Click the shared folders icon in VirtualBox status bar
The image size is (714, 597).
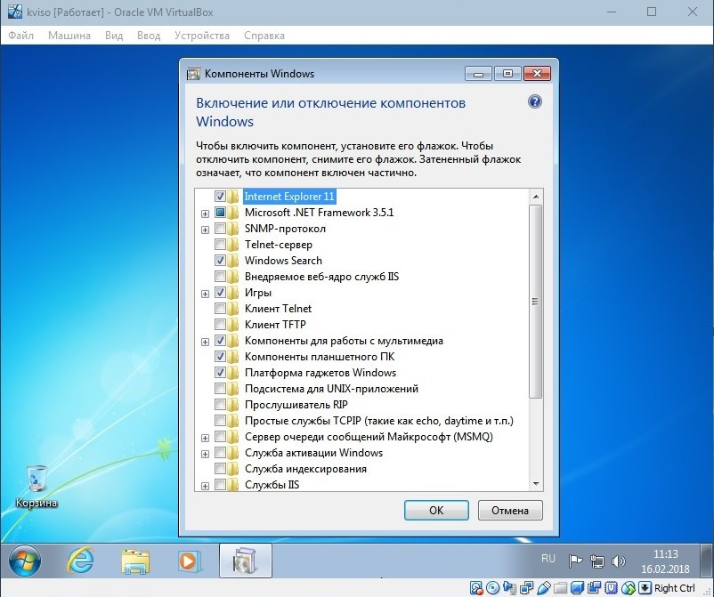[561, 588]
